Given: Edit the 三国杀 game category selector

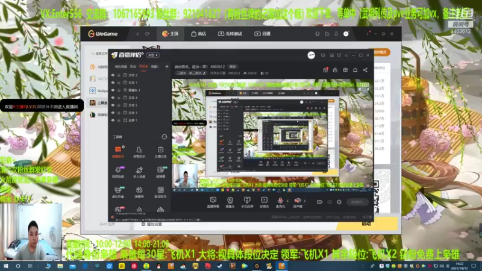Looking at the screenshot, I should [191, 73].
